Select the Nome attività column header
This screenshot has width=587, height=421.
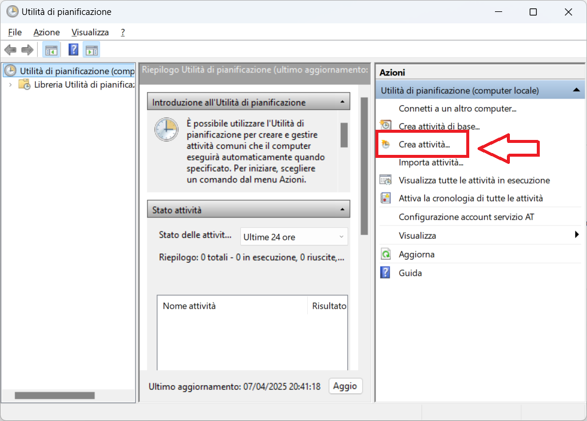coord(189,306)
